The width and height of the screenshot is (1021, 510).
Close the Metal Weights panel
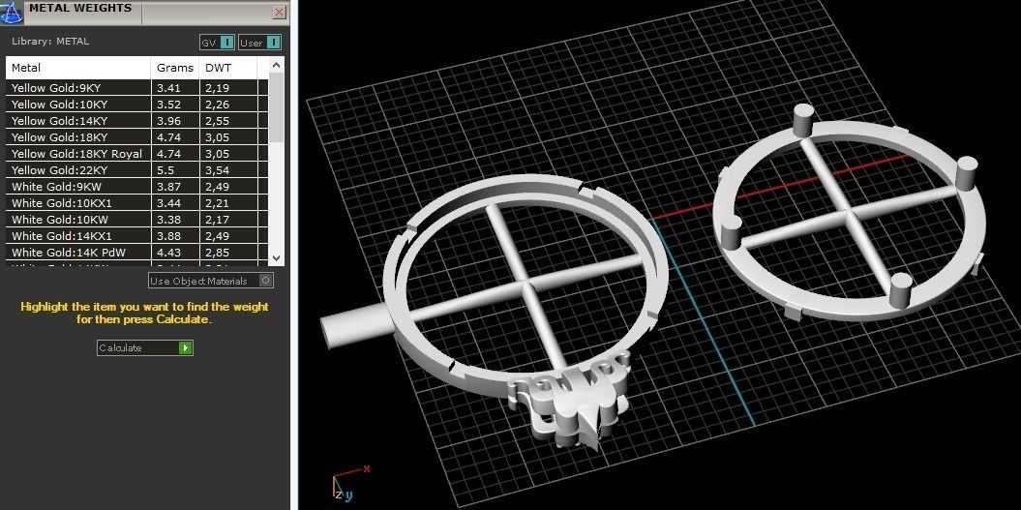pos(279,12)
